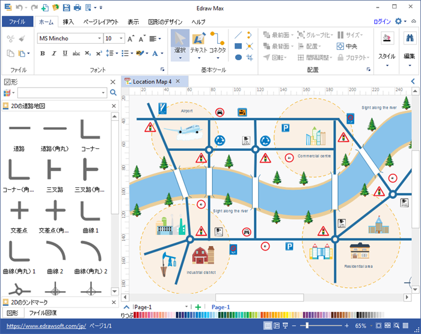The image size is (421, 334).
Task: Switch to the 挿入 ribbon tab
Action: point(68,22)
